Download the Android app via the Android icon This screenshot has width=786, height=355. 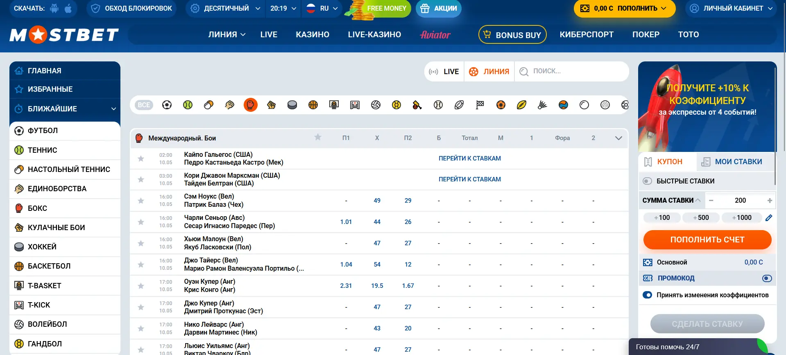click(x=54, y=8)
